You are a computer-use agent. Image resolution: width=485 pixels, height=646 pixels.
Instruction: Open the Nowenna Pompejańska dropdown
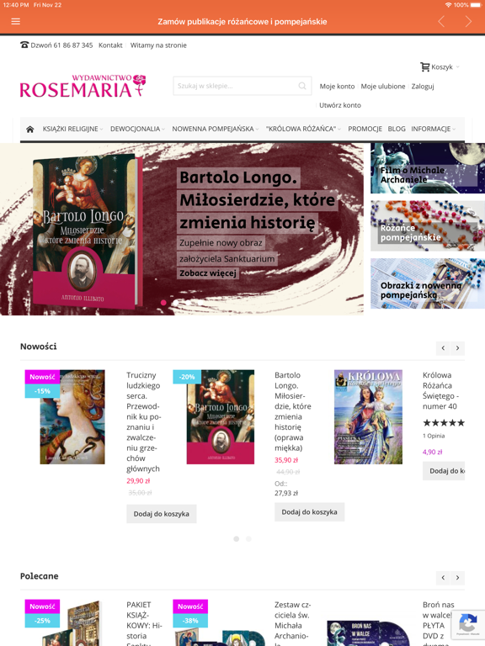216,129
